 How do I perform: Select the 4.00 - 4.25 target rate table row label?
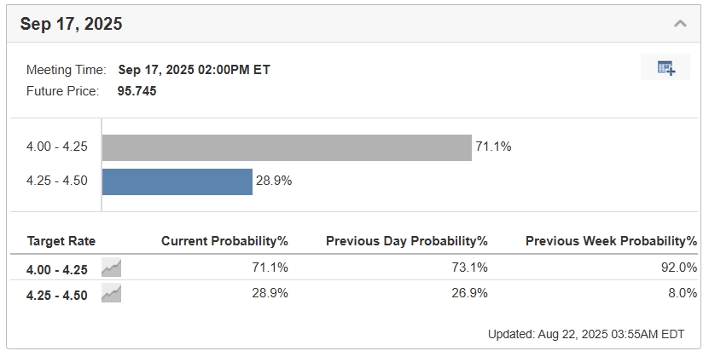[57, 268]
